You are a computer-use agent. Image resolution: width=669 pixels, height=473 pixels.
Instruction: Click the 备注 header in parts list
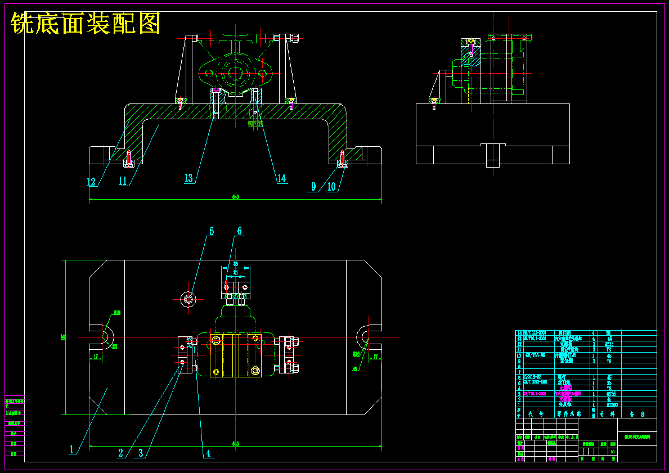pos(637,414)
